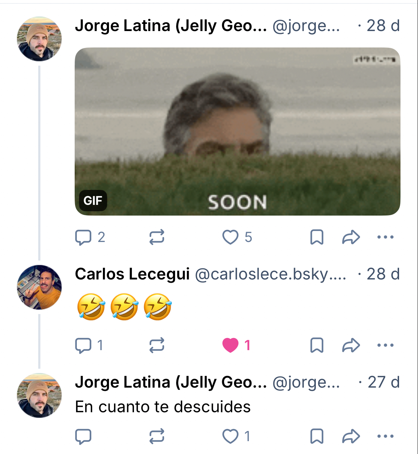The image size is (418, 454).
Task: Repost the SOON GIF post
Action: coord(156,237)
